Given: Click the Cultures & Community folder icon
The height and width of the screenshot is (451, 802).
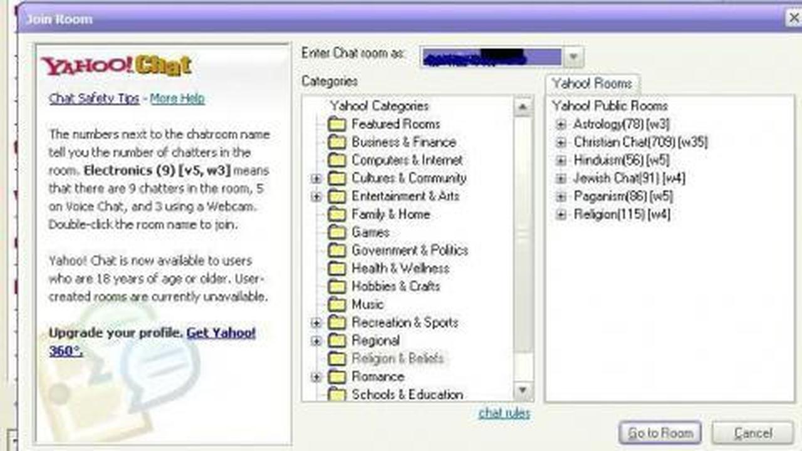Looking at the screenshot, I should coord(337,179).
